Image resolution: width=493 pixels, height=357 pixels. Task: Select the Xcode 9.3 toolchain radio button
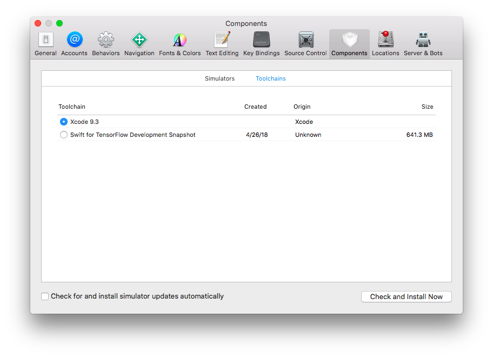[x=64, y=122]
